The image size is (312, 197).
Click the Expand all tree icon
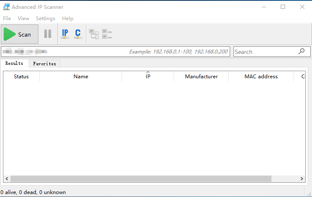[x=94, y=34]
